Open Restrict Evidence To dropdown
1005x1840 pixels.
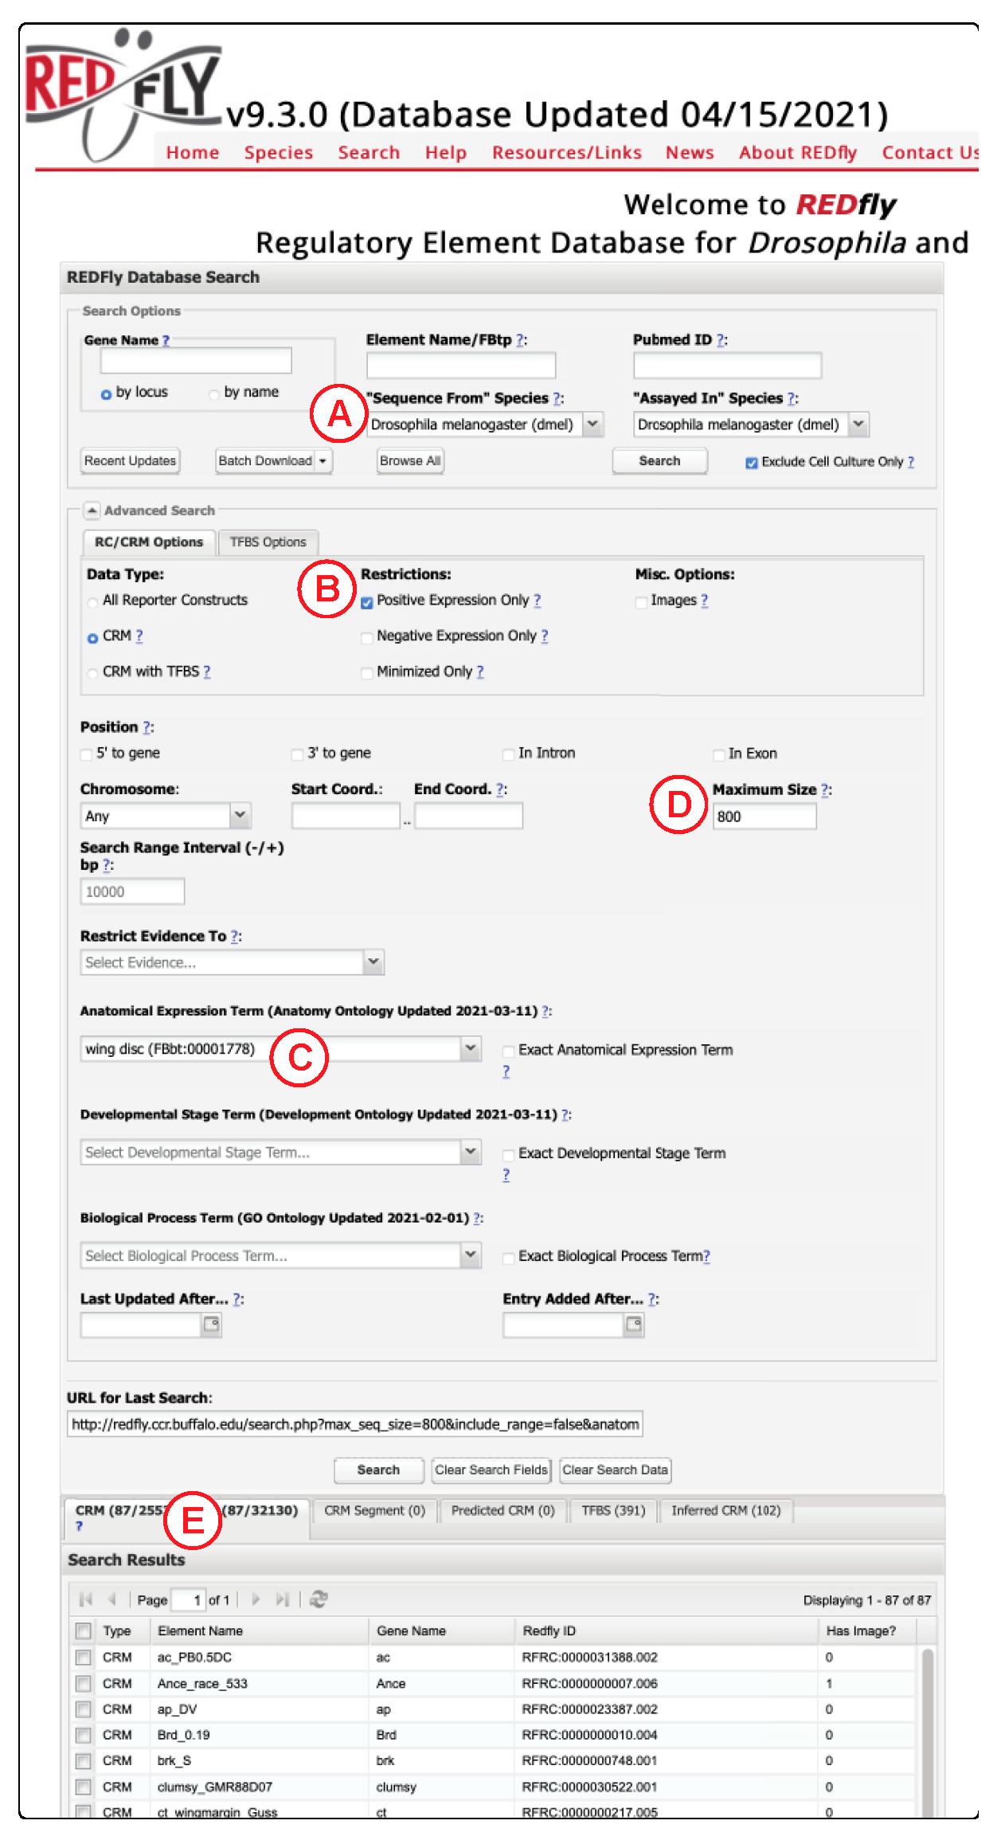(x=373, y=962)
